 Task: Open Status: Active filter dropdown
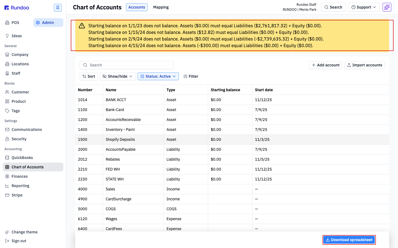click(158, 76)
